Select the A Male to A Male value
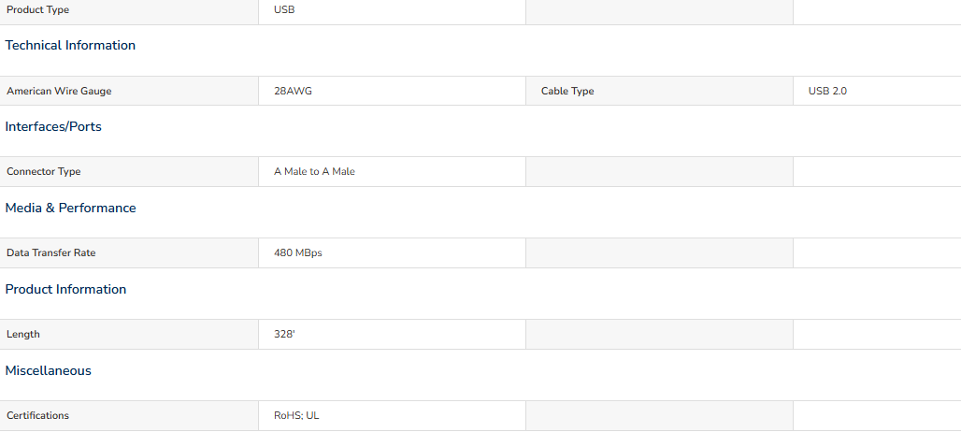961x432 pixels. [x=314, y=172]
